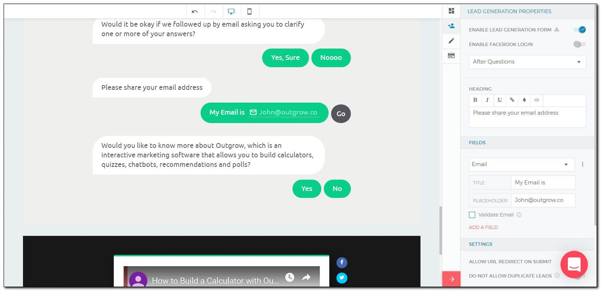
Task: Switch to desktop preview icon
Action: coord(231,12)
